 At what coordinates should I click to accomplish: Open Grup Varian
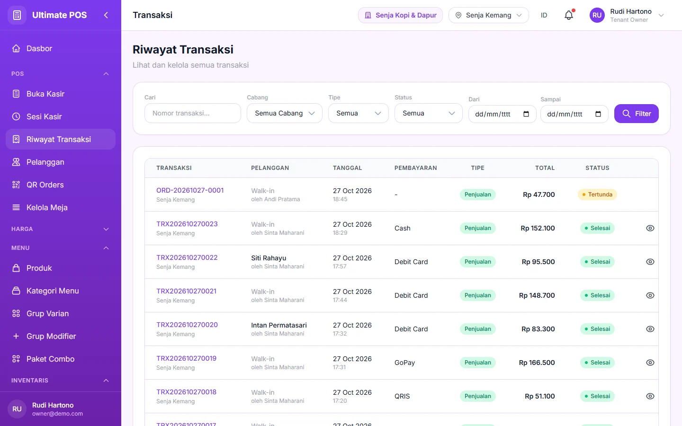coord(61,313)
